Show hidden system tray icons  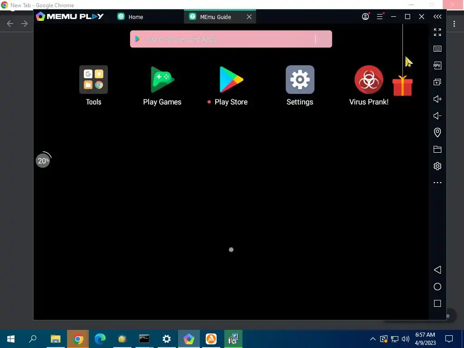coord(373,339)
